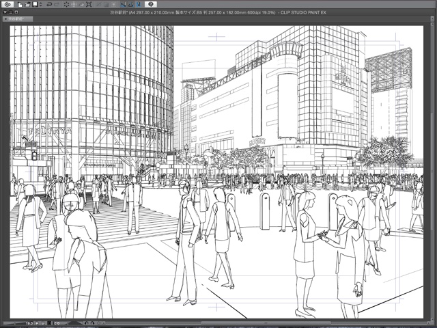Screen dimensions: 437x328
Task: Click the zoom in magnifier icon
Action: 43,323
